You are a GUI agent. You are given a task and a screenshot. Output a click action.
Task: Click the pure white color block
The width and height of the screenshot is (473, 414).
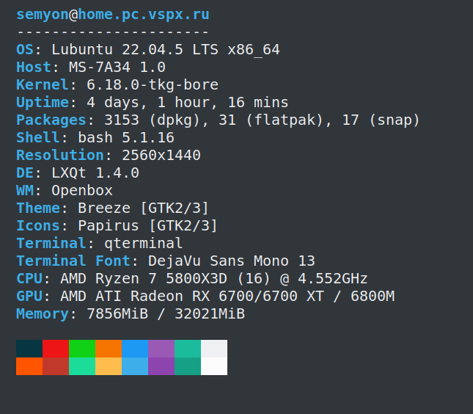[x=214, y=366]
